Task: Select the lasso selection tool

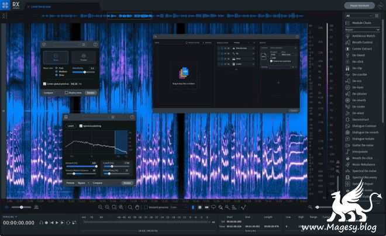Action: 213,207
